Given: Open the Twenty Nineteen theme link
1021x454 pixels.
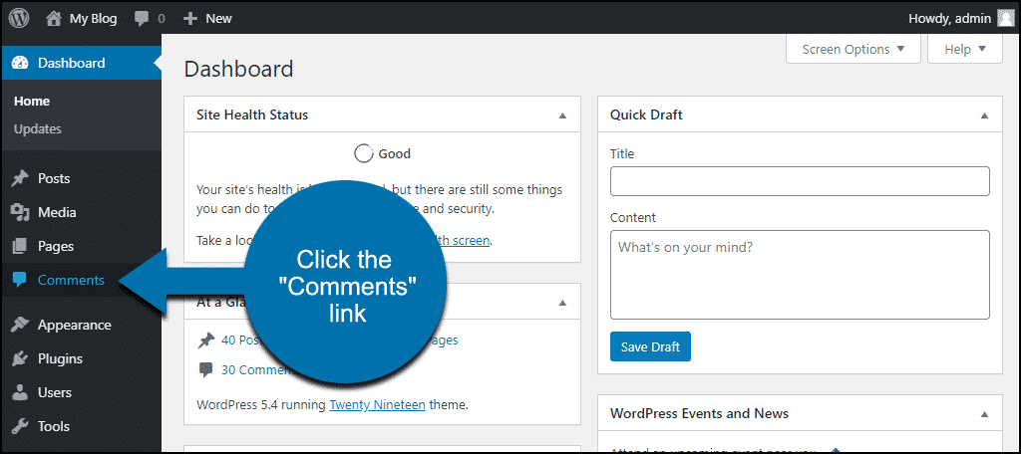Looking at the screenshot, I should [377, 404].
